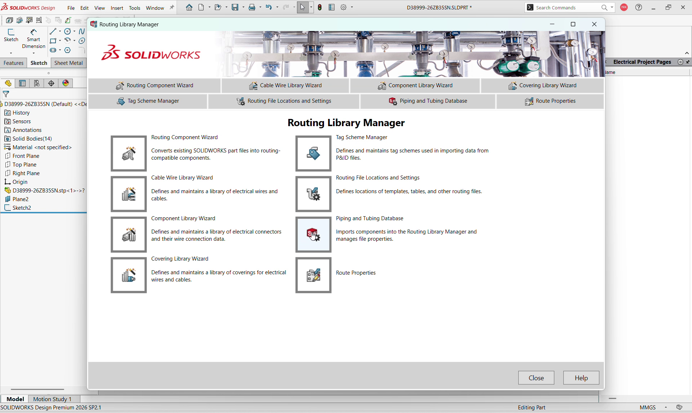The image size is (692, 413).
Task: Click the Help button
Action: click(581, 378)
